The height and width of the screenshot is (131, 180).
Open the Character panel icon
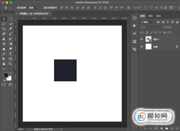(x=134, y=33)
